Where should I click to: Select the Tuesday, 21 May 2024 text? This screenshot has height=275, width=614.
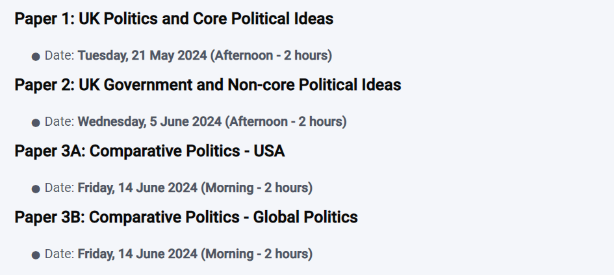click(x=142, y=56)
